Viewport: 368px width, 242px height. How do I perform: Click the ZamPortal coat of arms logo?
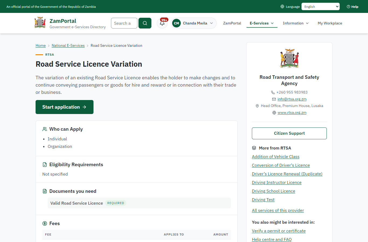[x=40, y=23]
